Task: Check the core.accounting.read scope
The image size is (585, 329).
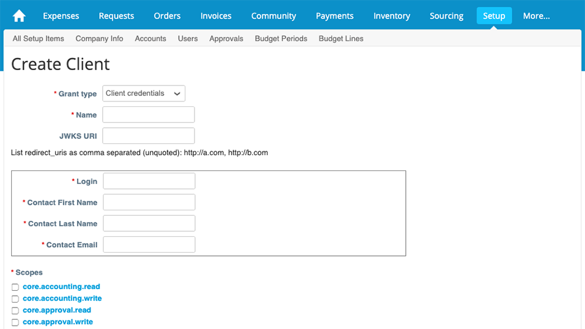Action: pos(15,287)
